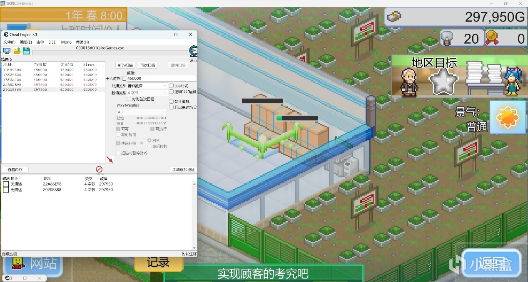The height and width of the screenshot is (282, 528).
Task: Click the open folder icon in Cheat Engine
Action: click(x=17, y=51)
